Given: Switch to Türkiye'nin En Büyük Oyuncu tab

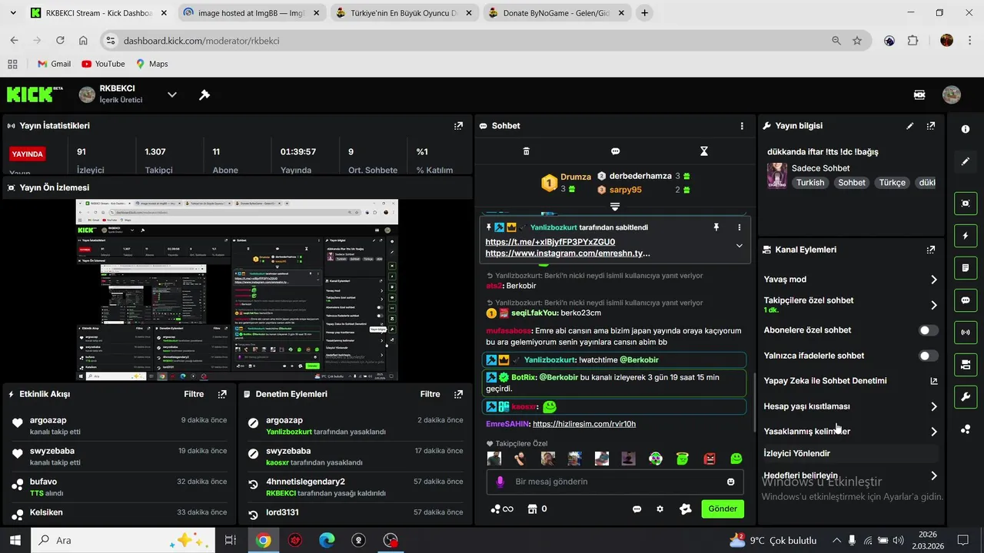Looking at the screenshot, I should (x=404, y=13).
